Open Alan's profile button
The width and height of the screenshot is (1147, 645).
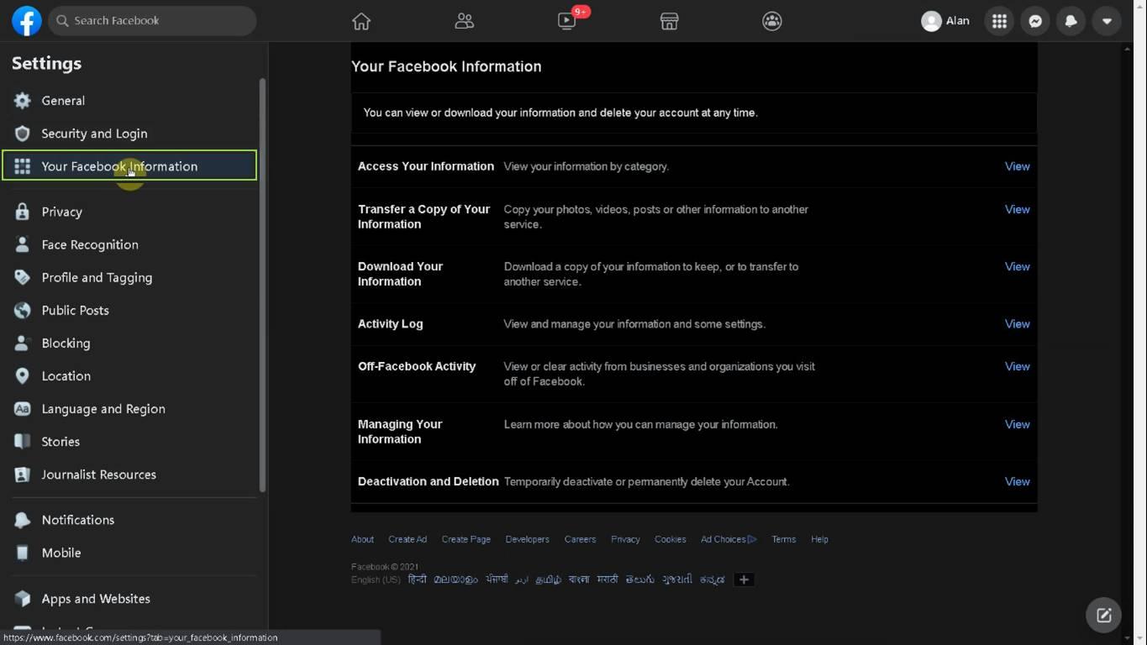pos(945,21)
